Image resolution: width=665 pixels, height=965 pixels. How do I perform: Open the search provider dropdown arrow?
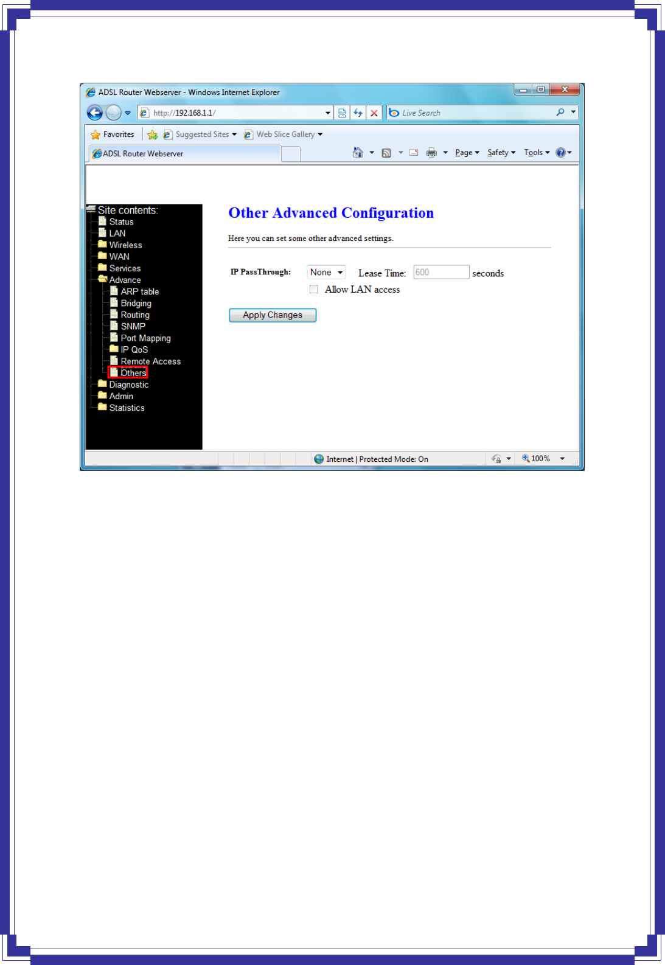point(573,112)
